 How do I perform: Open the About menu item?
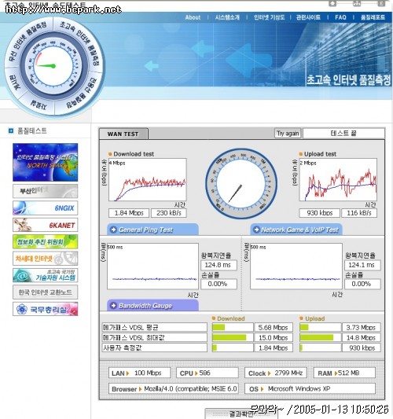(193, 17)
